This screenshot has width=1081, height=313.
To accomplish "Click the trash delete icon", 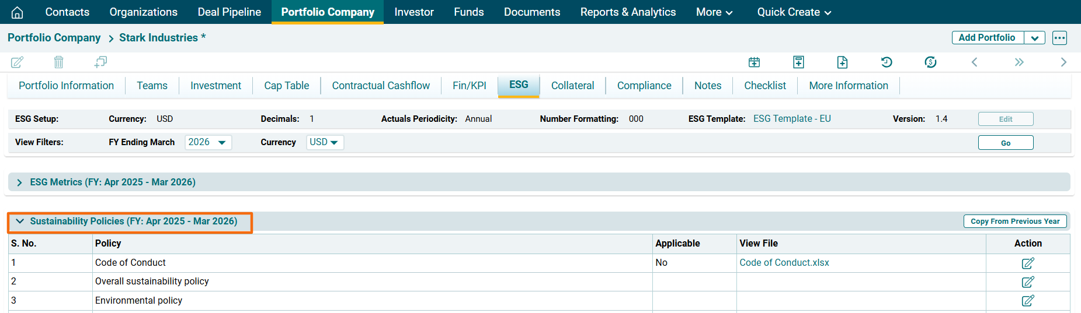I will coord(58,62).
